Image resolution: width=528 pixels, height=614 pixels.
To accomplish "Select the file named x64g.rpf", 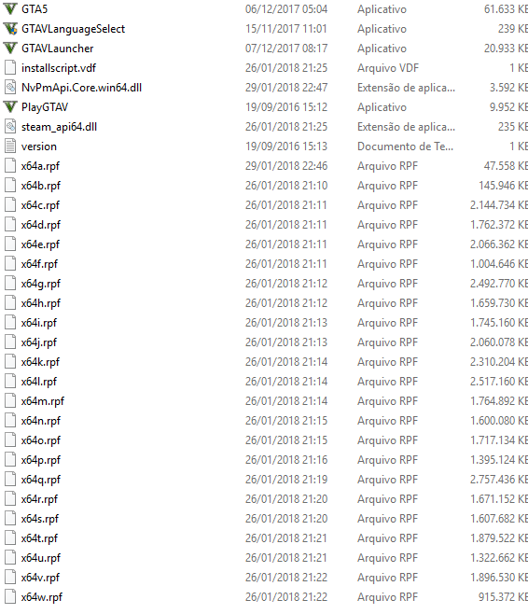I will pos(41,284).
